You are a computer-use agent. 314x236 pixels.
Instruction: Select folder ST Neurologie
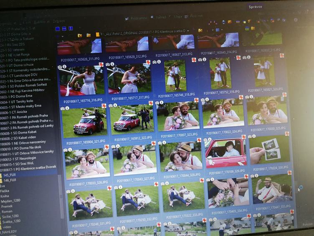point(18,159)
